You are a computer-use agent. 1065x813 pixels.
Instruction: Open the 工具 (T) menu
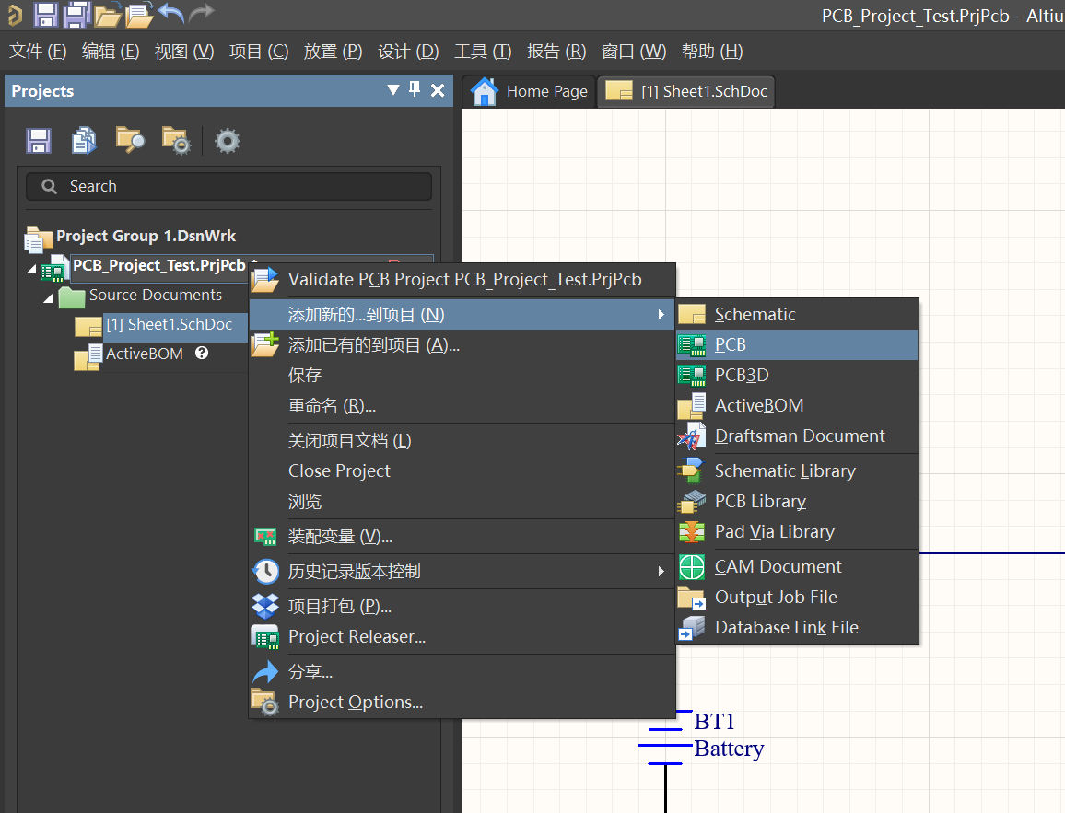point(483,52)
